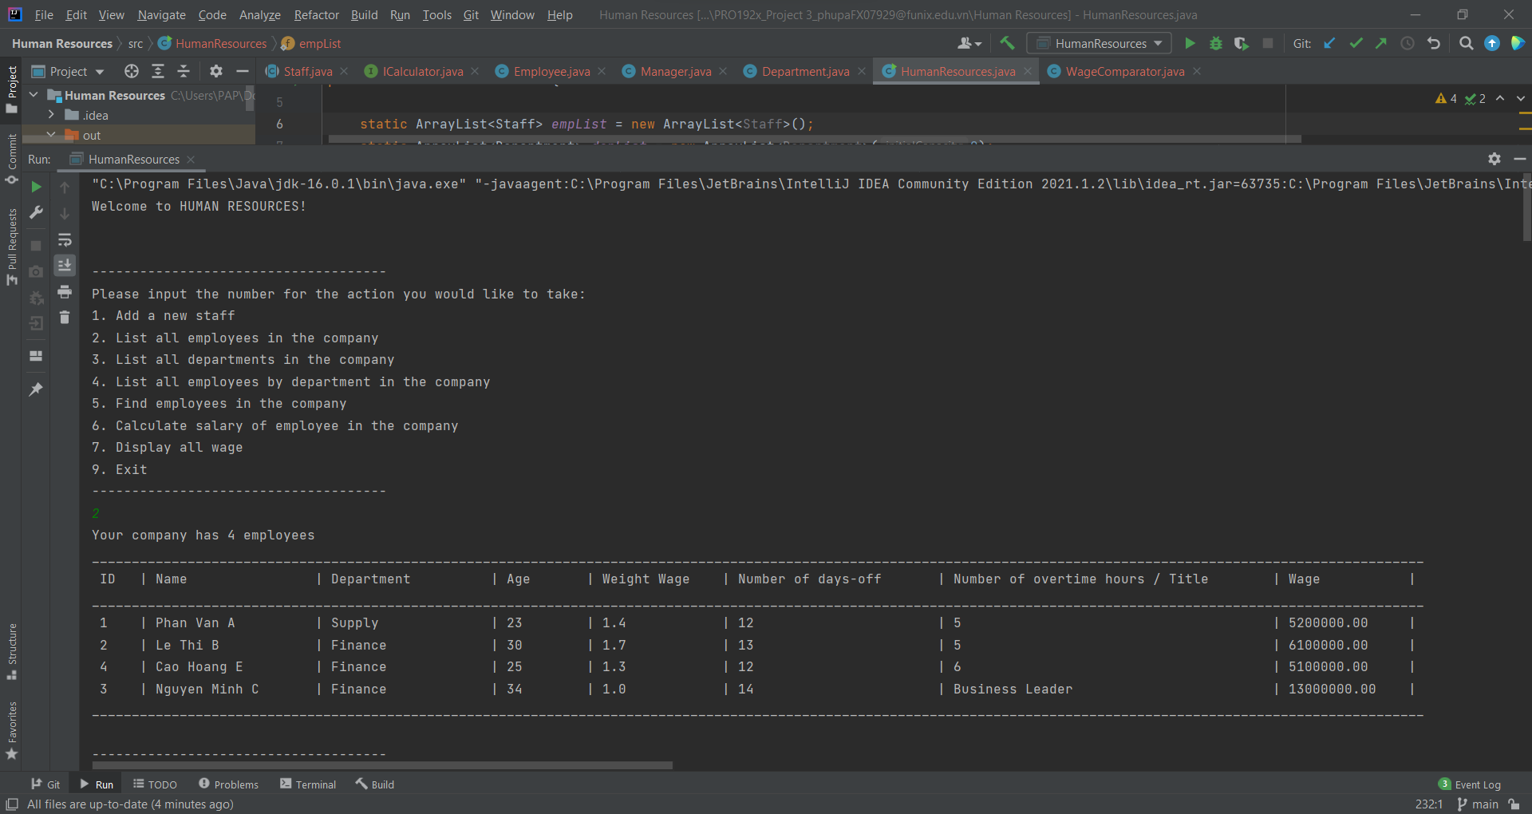This screenshot has height=814, width=1532.
Task: Go to previous highlighted error arrow
Action: point(1500,98)
